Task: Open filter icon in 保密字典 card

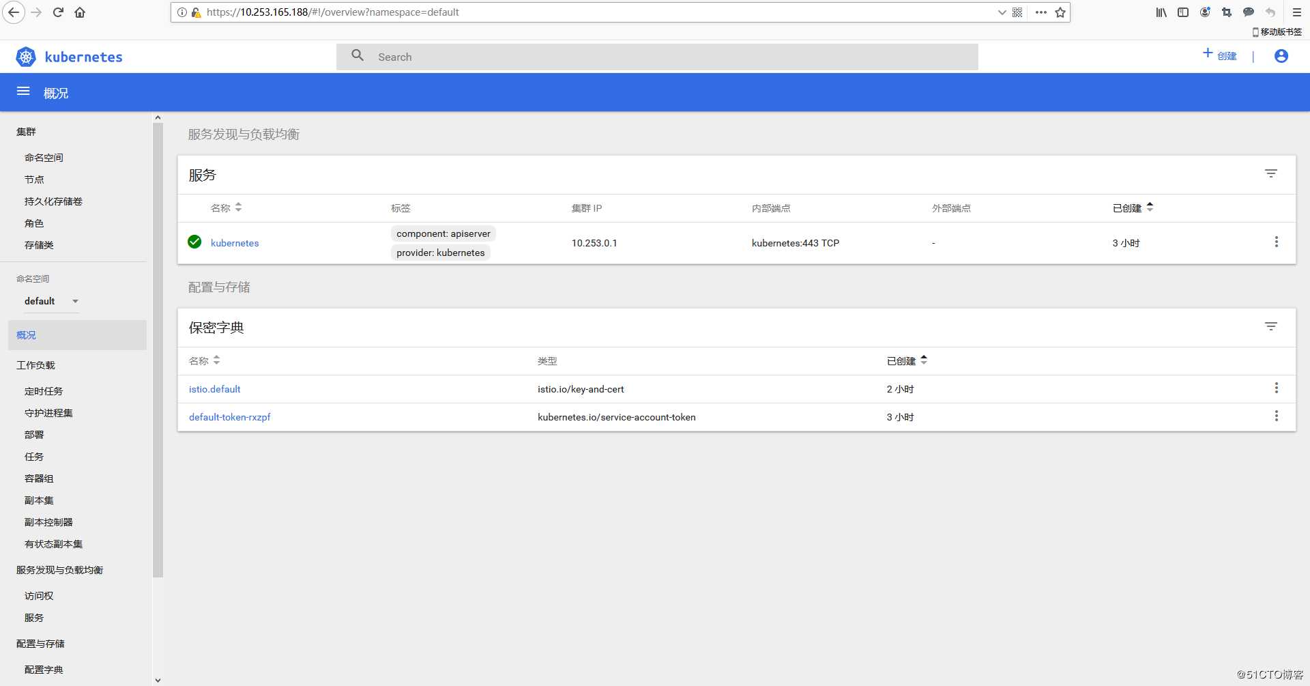Action: [x=1271, y=326]
